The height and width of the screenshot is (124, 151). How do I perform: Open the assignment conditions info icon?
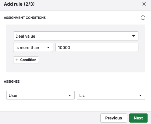[143, 18]
